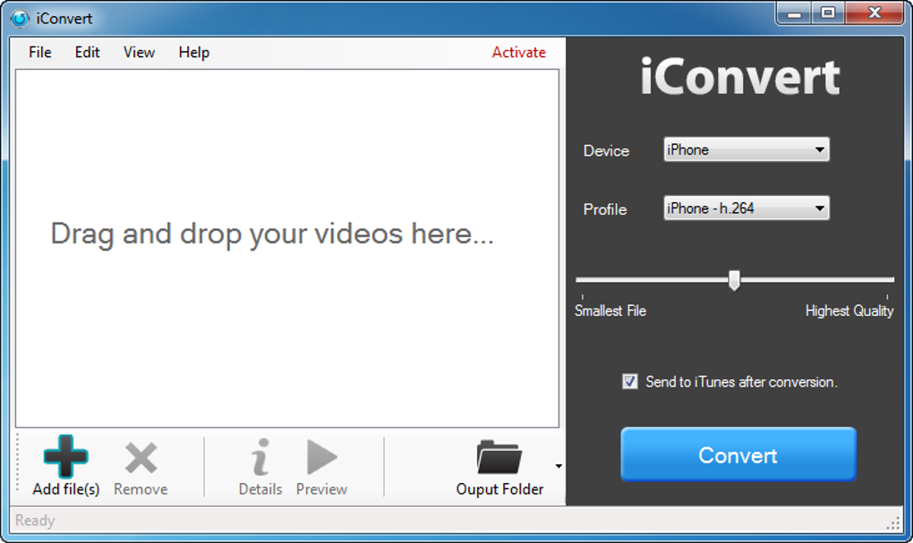Click the Add file(s) plus icon
This screenshot has height=543, width=913.
[x=66, y=456]
